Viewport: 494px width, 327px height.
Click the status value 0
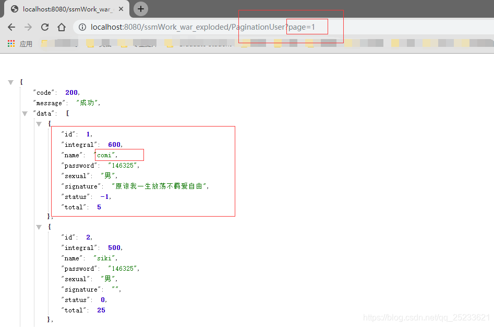103,299
